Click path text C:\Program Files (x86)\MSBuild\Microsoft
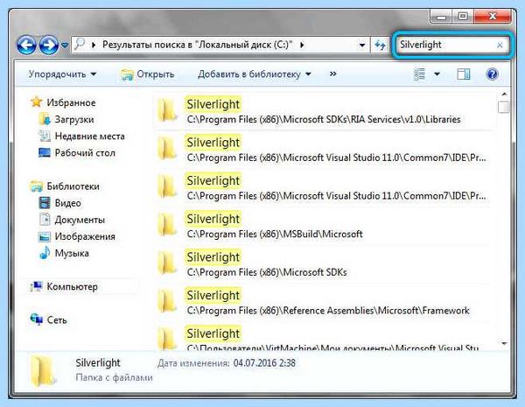This screenshot has width=525, height=407. 275,234
